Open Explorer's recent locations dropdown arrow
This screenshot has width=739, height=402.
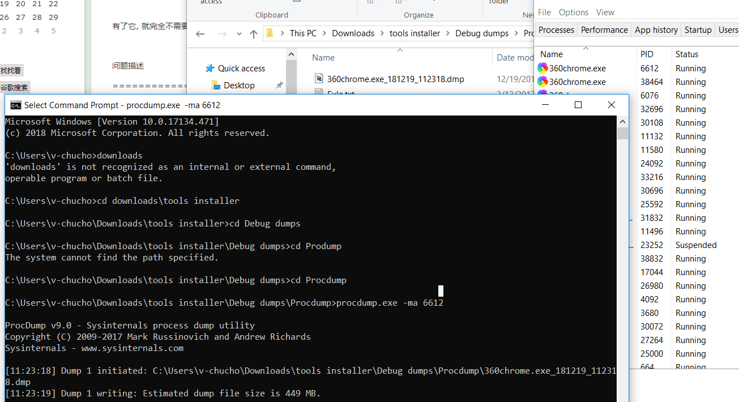click(x=240, y=34)
